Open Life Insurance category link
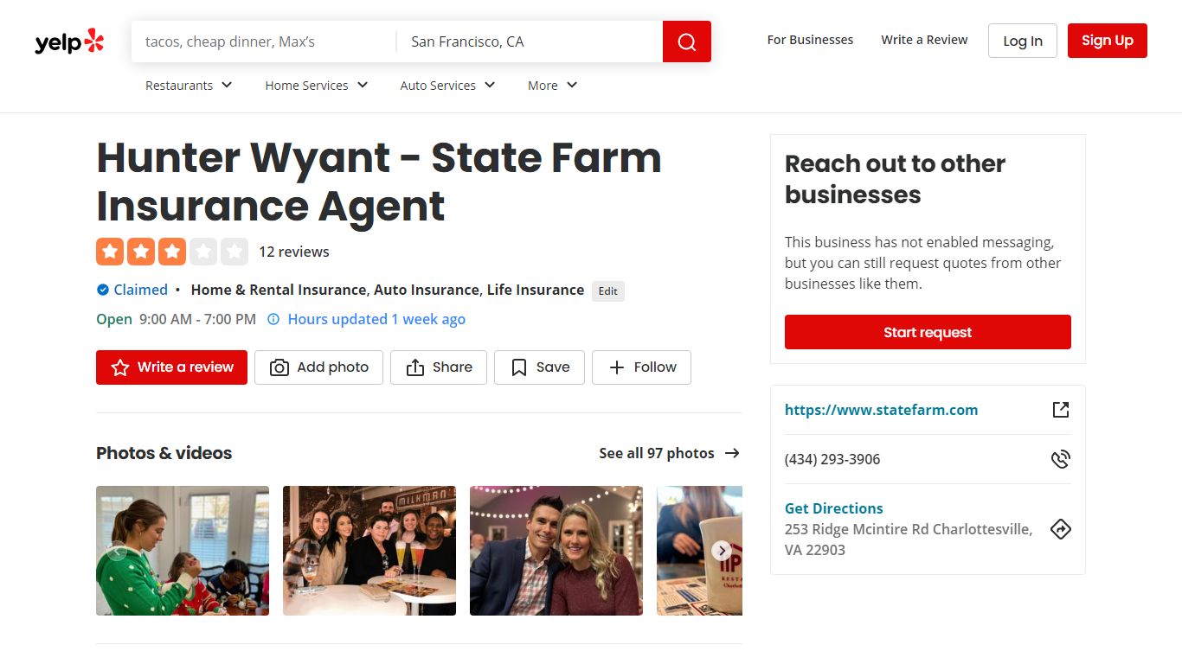Screen dimensions: 1182x664 pos(536,290)
